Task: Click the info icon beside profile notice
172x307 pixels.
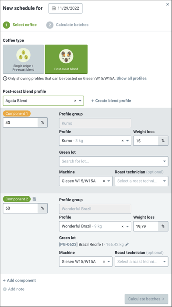Action: point(5,79)
